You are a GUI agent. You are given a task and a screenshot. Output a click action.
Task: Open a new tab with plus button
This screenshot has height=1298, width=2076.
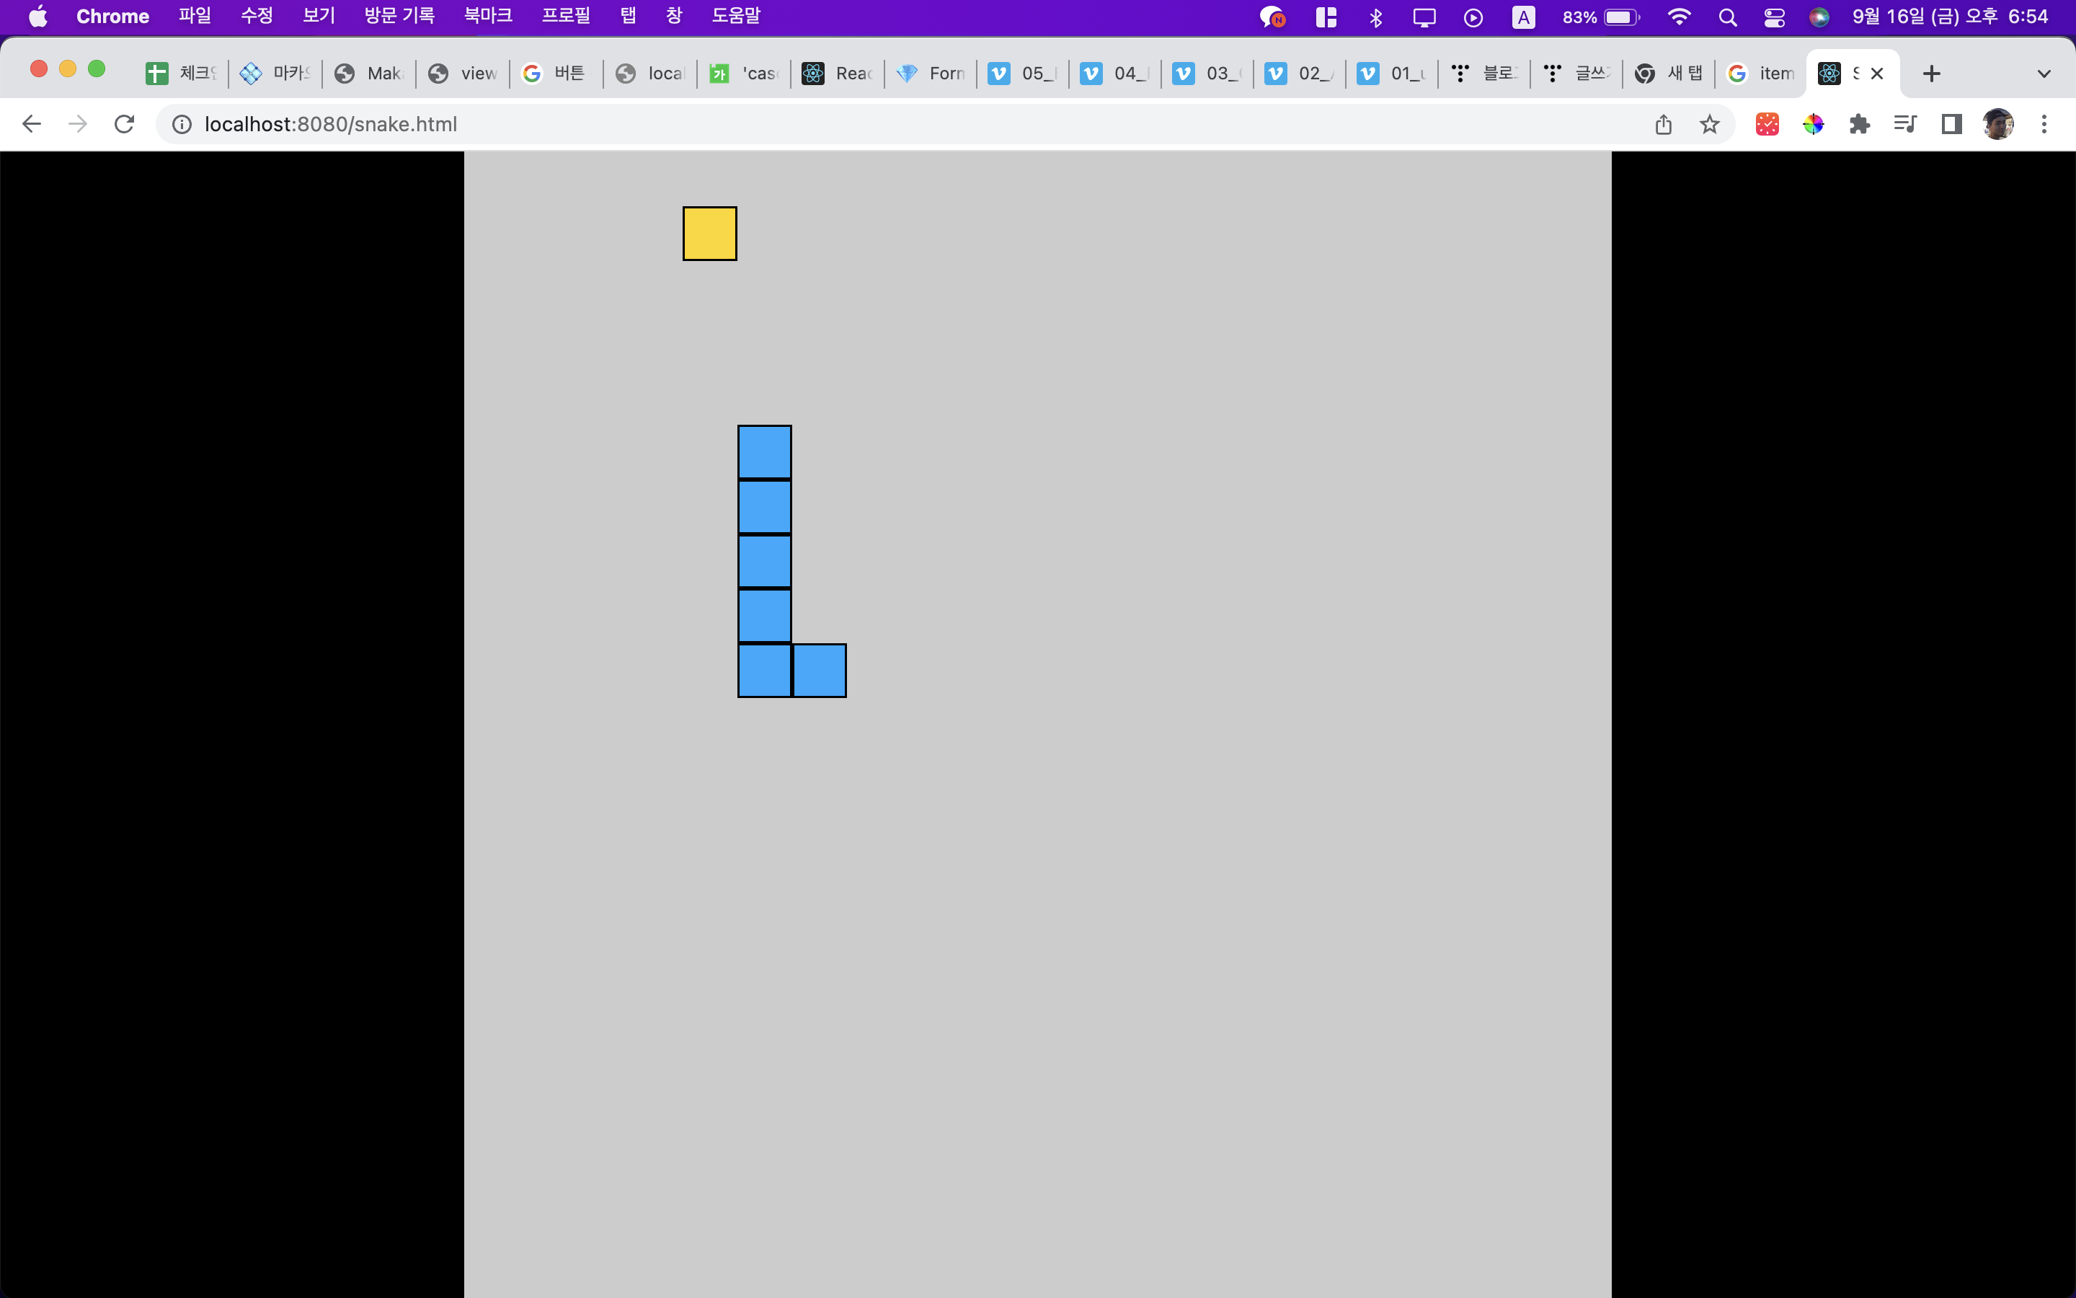point(1931,74)
